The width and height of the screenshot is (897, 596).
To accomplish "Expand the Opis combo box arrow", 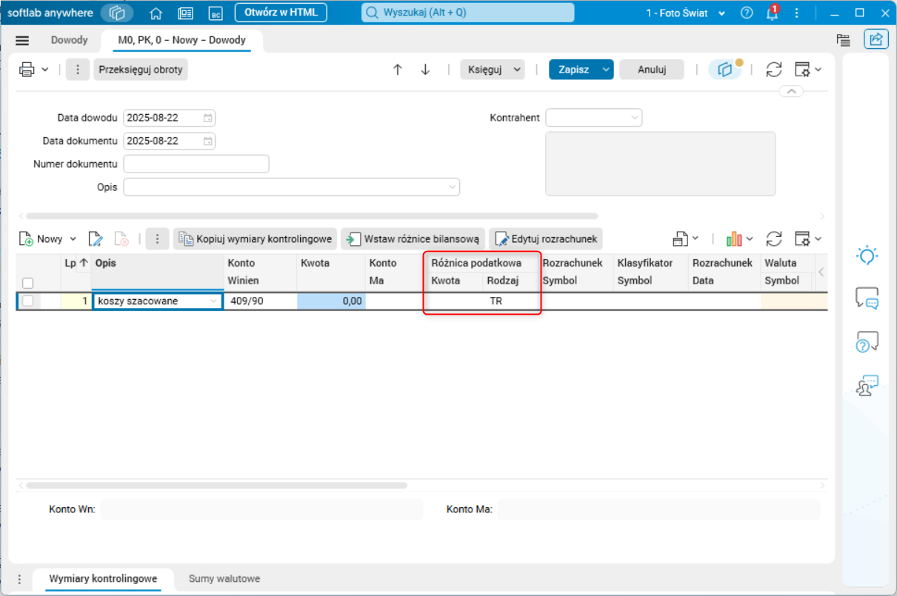I will point(452,187).
